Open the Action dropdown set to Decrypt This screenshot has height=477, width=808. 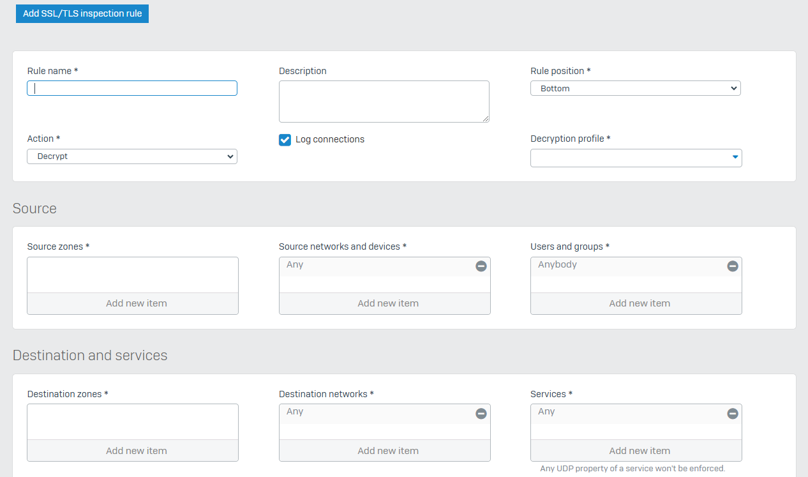(132, 156)
